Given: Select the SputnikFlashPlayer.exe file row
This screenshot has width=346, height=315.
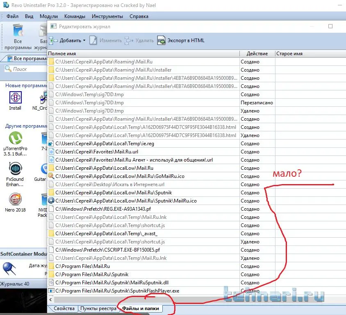Looking at the screenshot, I should (x=143, y=290).
